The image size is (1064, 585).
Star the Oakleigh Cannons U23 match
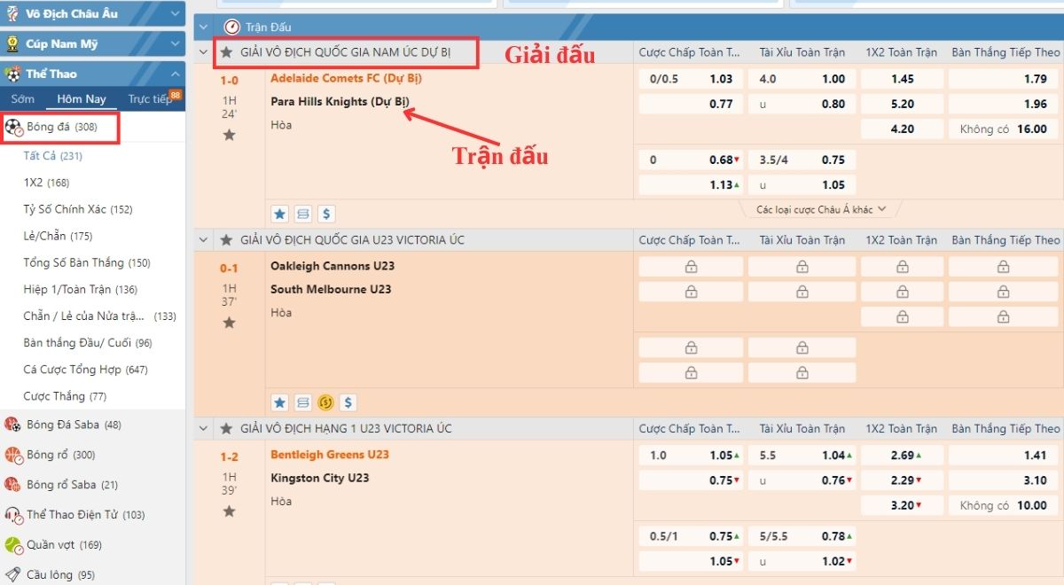229,323
